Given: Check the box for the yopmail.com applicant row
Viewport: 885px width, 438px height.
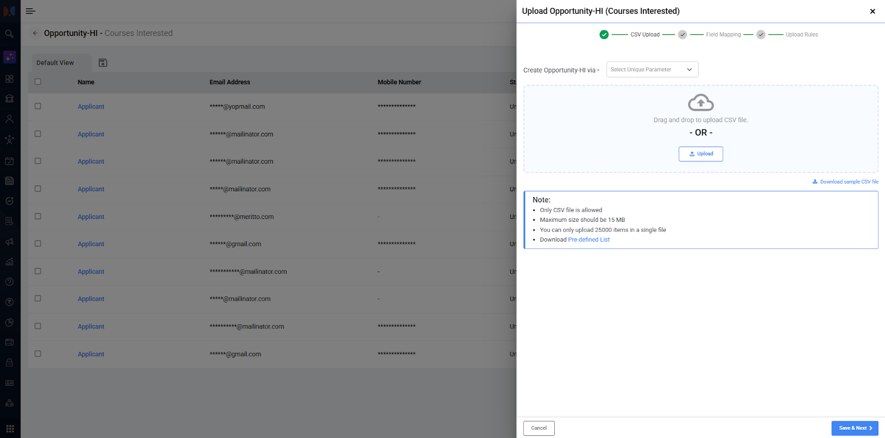Looking at the screenshot, I should (x=38, y=106).
